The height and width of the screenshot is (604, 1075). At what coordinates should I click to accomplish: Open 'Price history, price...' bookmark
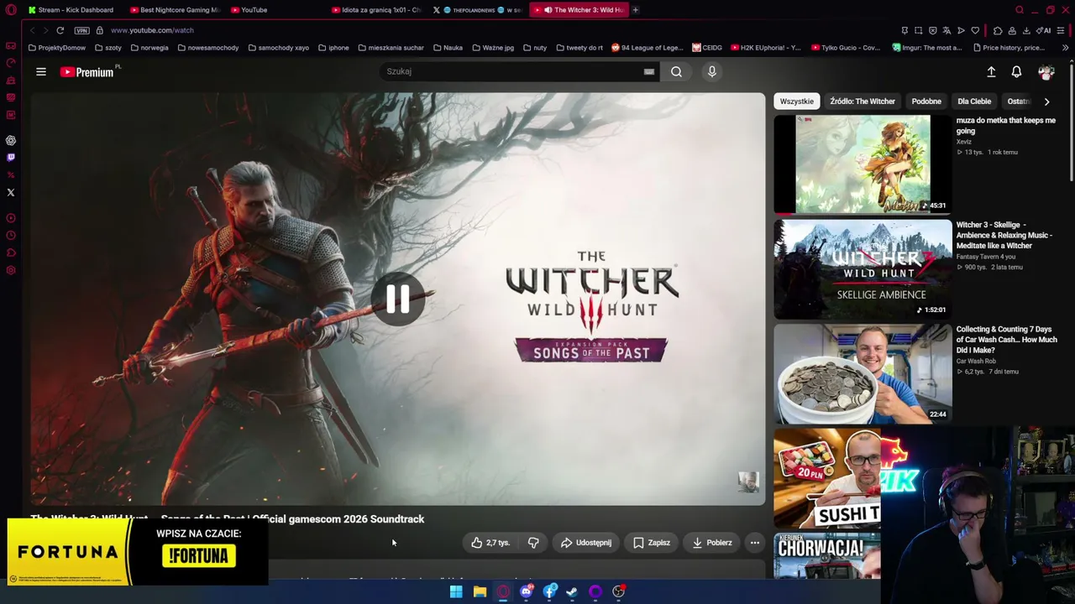click(1009, 48)
